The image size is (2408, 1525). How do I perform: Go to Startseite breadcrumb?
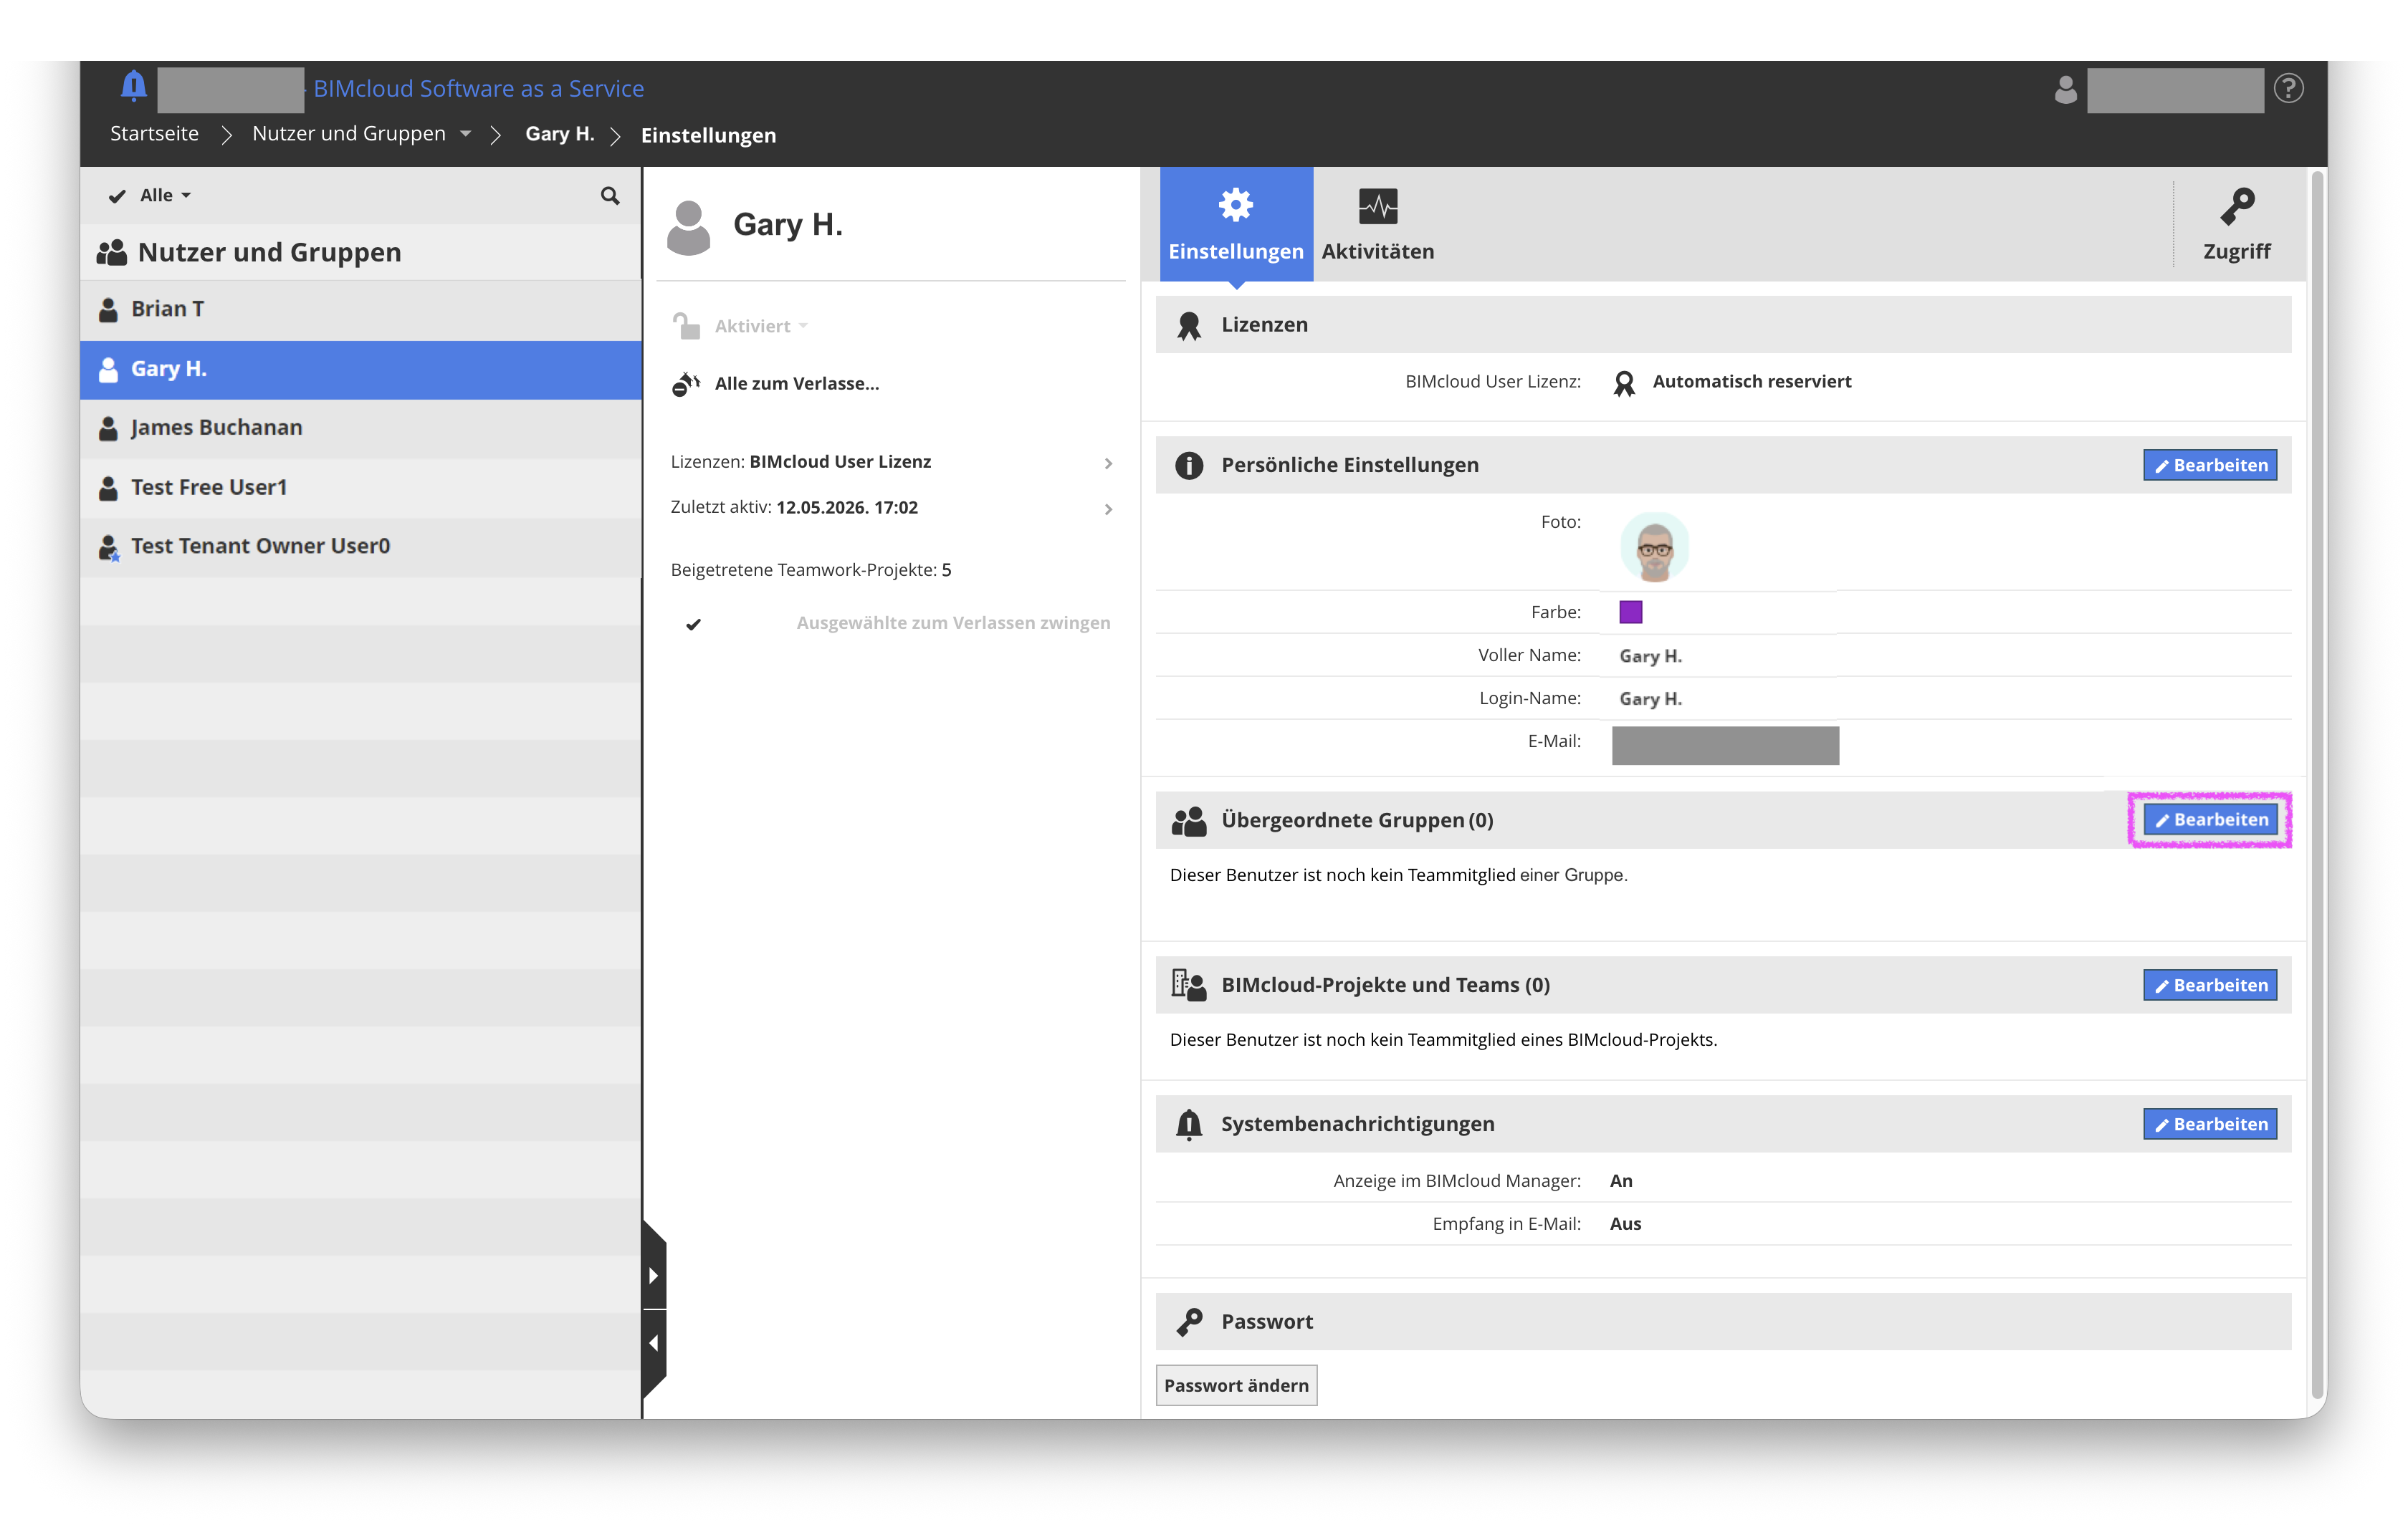pos(154,134)
